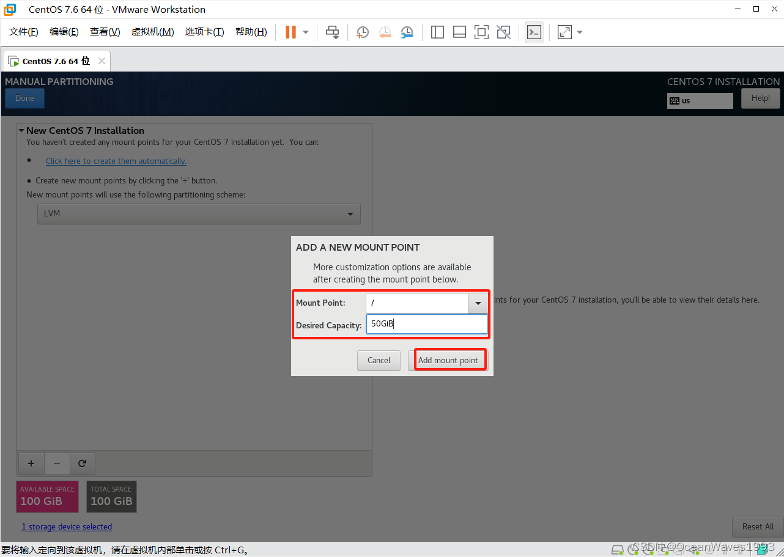Confirm with Add mount point button

click(448, 360)
